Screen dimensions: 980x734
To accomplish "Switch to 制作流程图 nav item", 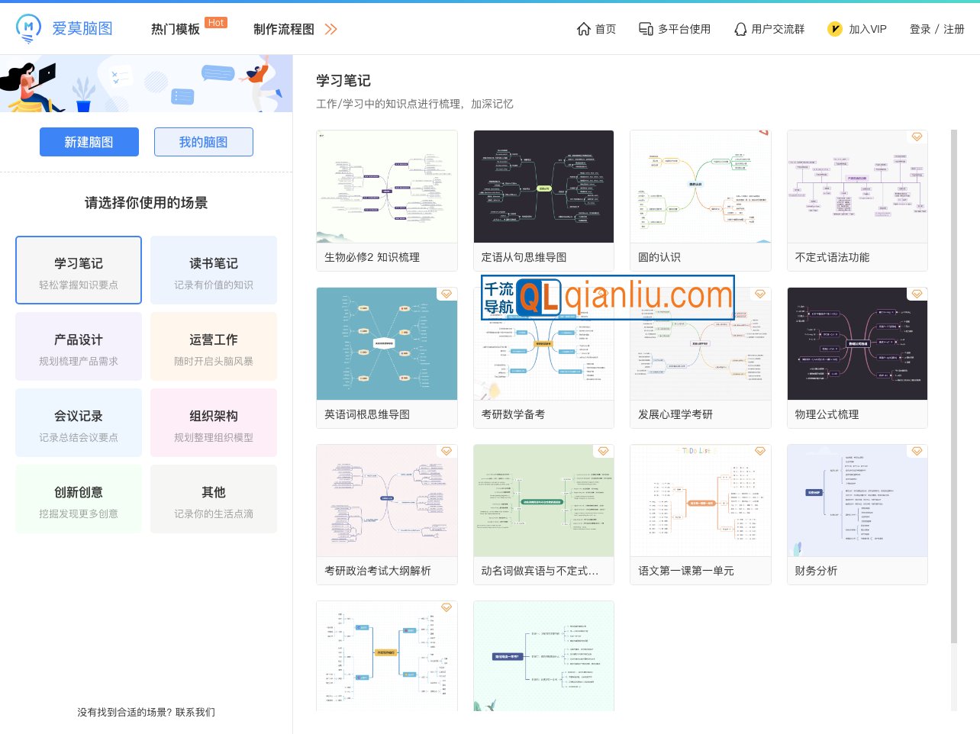I will coord(283,29).
